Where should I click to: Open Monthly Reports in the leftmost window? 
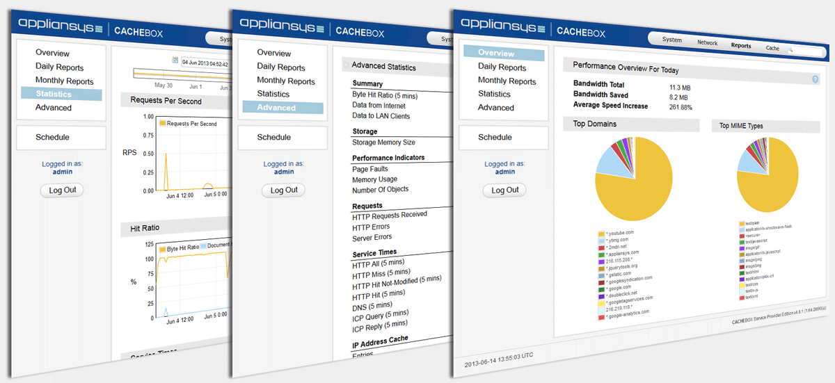point(65,81)
